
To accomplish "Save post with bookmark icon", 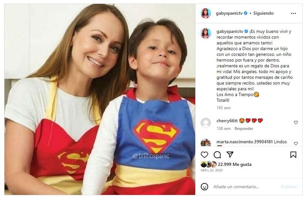I will click(293, 155).
